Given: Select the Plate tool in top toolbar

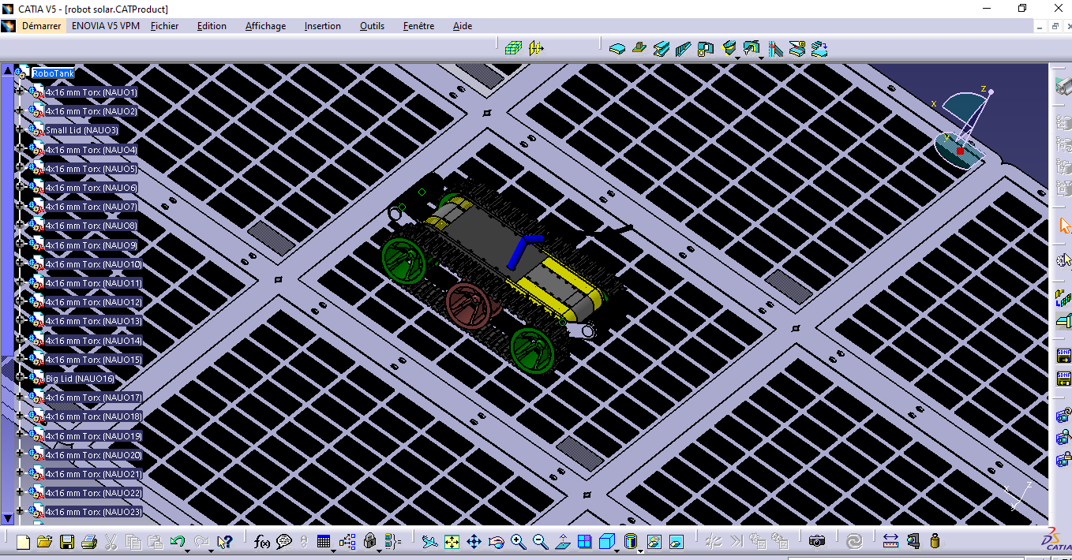Looking at the screenshot, I should tap(617, 48).
